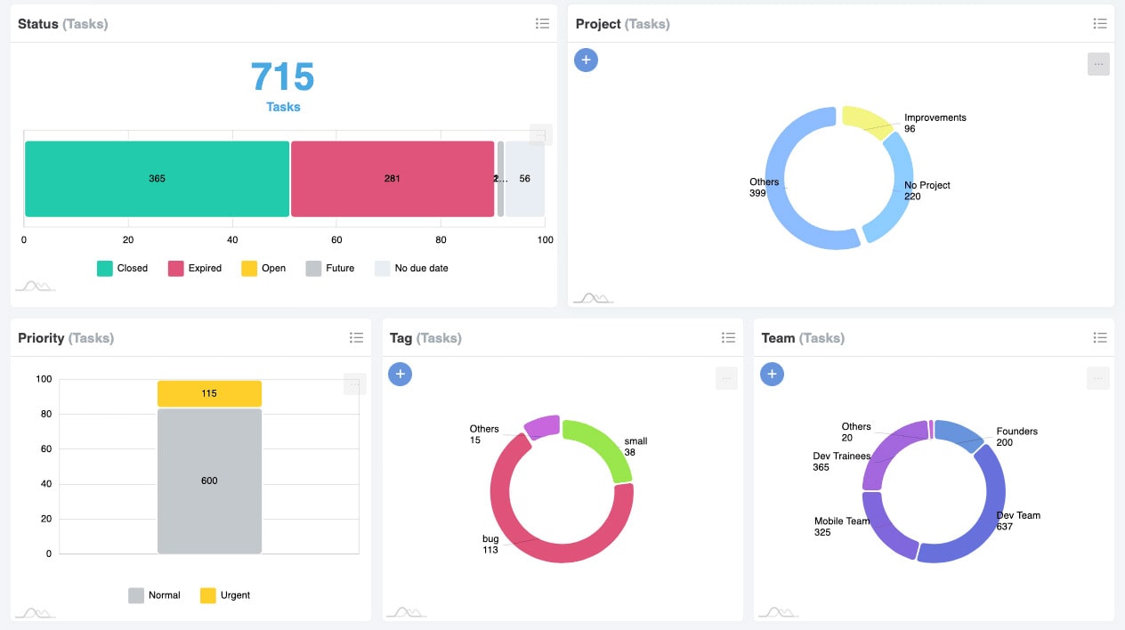The height and width of the screenshot is (630, 1125).
Task: Click the green Closed bar showing 365
Action: [x=157, y=179]
